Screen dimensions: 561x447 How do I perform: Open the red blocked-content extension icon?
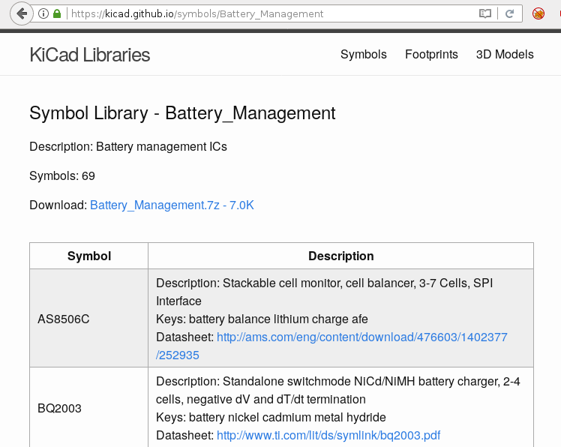538,14
